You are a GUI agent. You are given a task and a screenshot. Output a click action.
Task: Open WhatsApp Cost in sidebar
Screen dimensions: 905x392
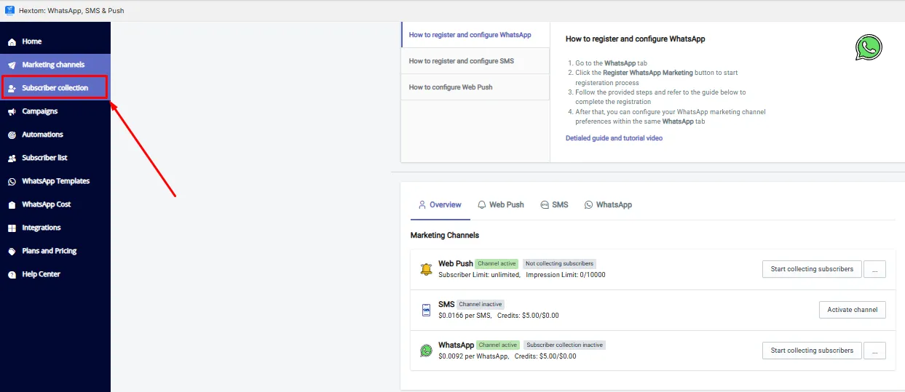click(55, 204)
